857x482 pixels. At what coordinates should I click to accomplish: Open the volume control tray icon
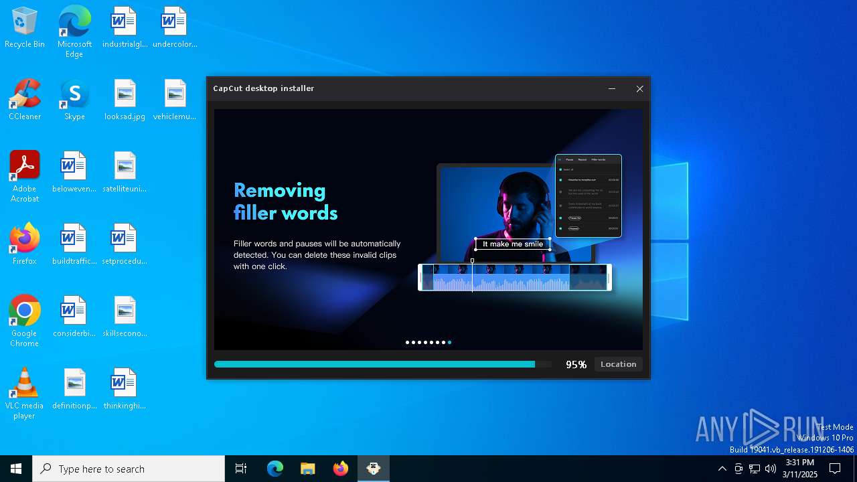[x=771, y=469]
